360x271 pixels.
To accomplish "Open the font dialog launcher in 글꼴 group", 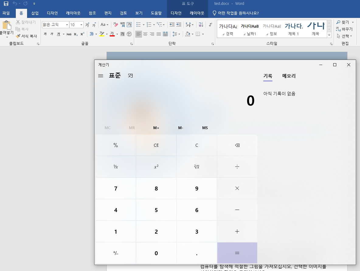I will pos(131,44).
